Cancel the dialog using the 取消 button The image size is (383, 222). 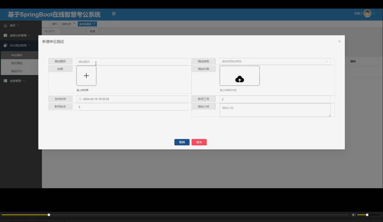(182, 142)
